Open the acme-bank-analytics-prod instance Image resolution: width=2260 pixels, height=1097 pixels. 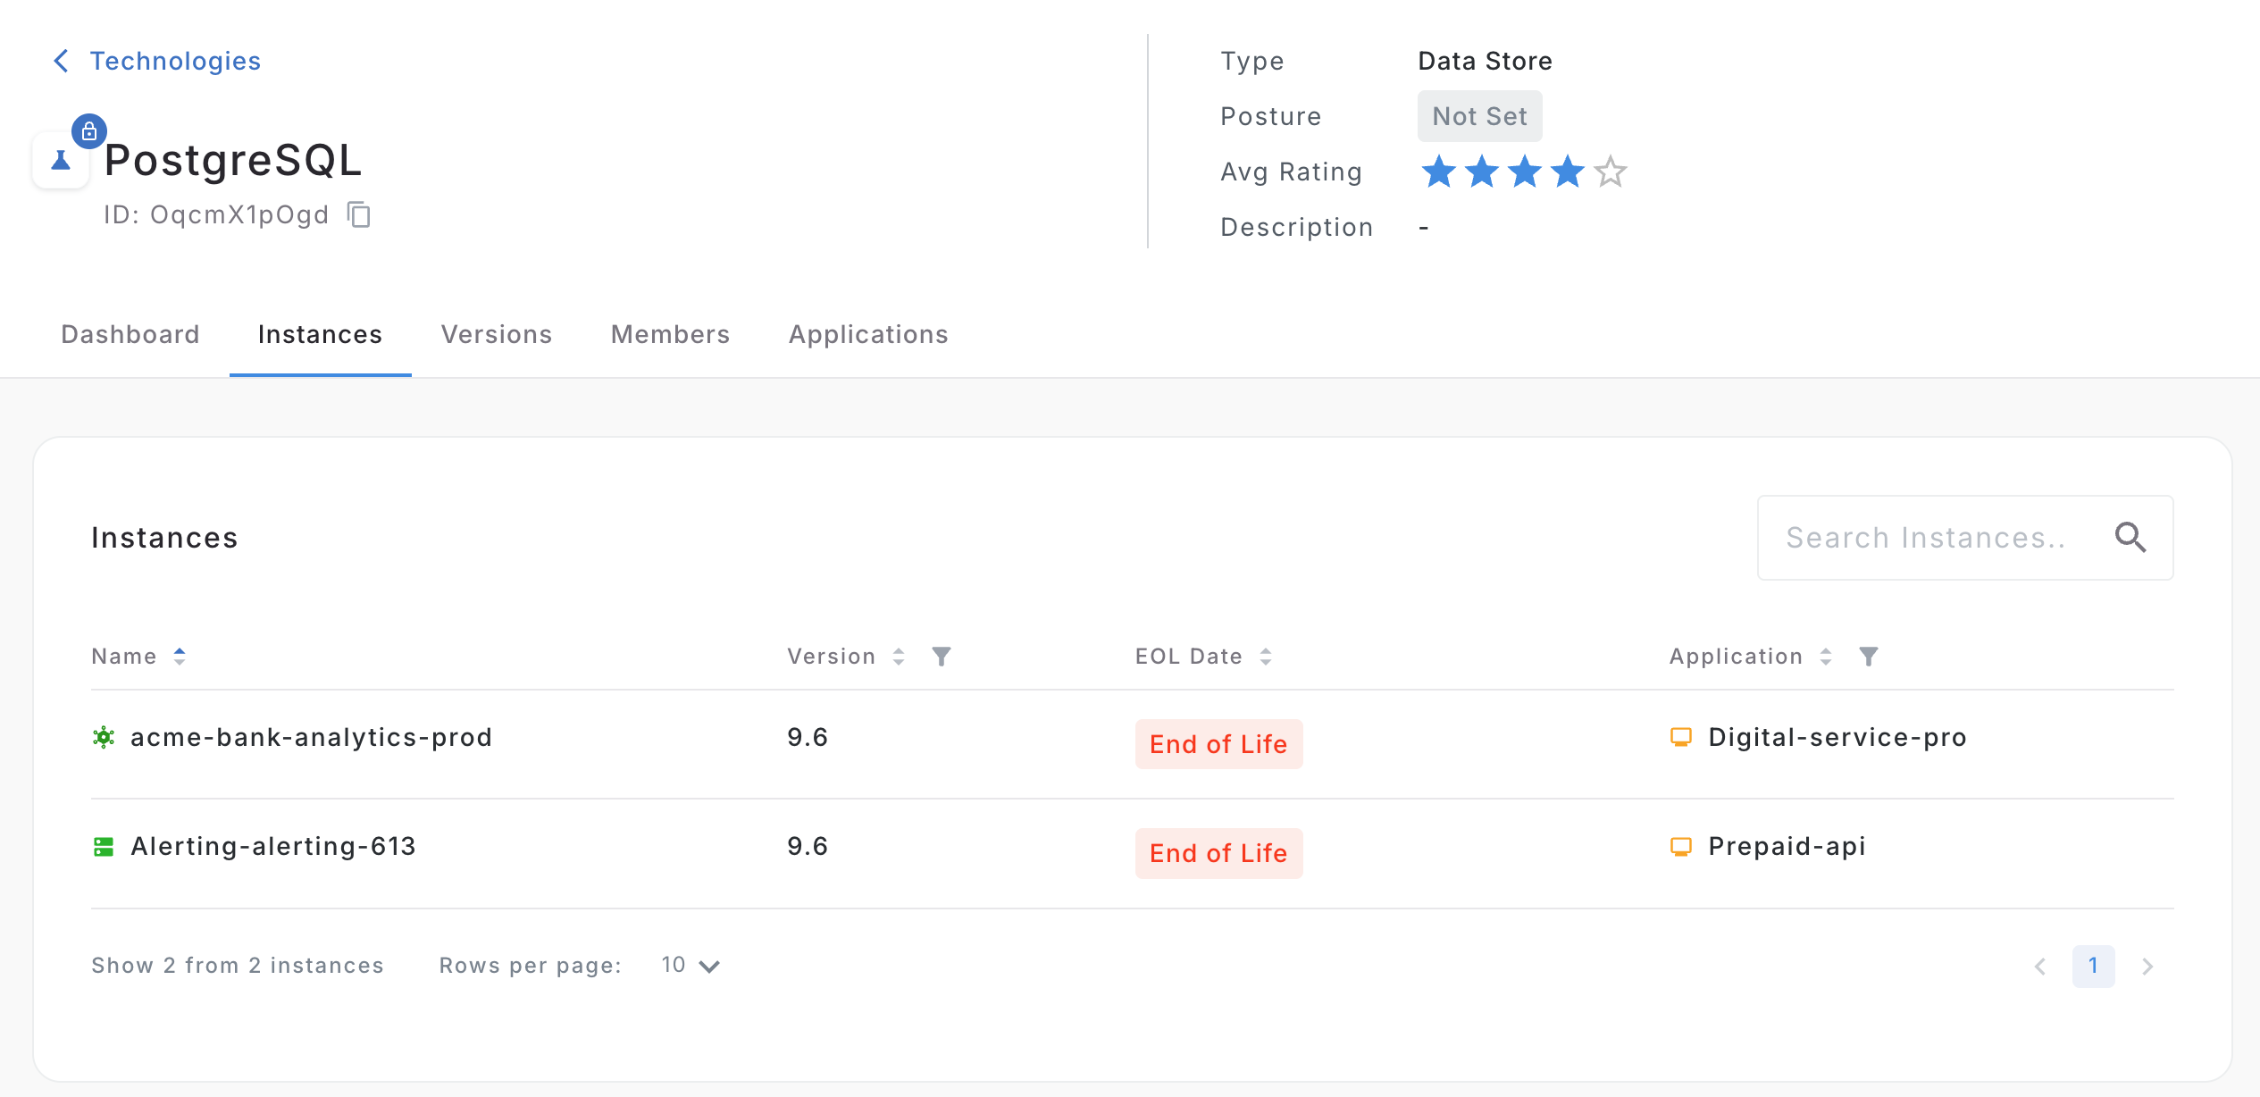click(311, 737)
